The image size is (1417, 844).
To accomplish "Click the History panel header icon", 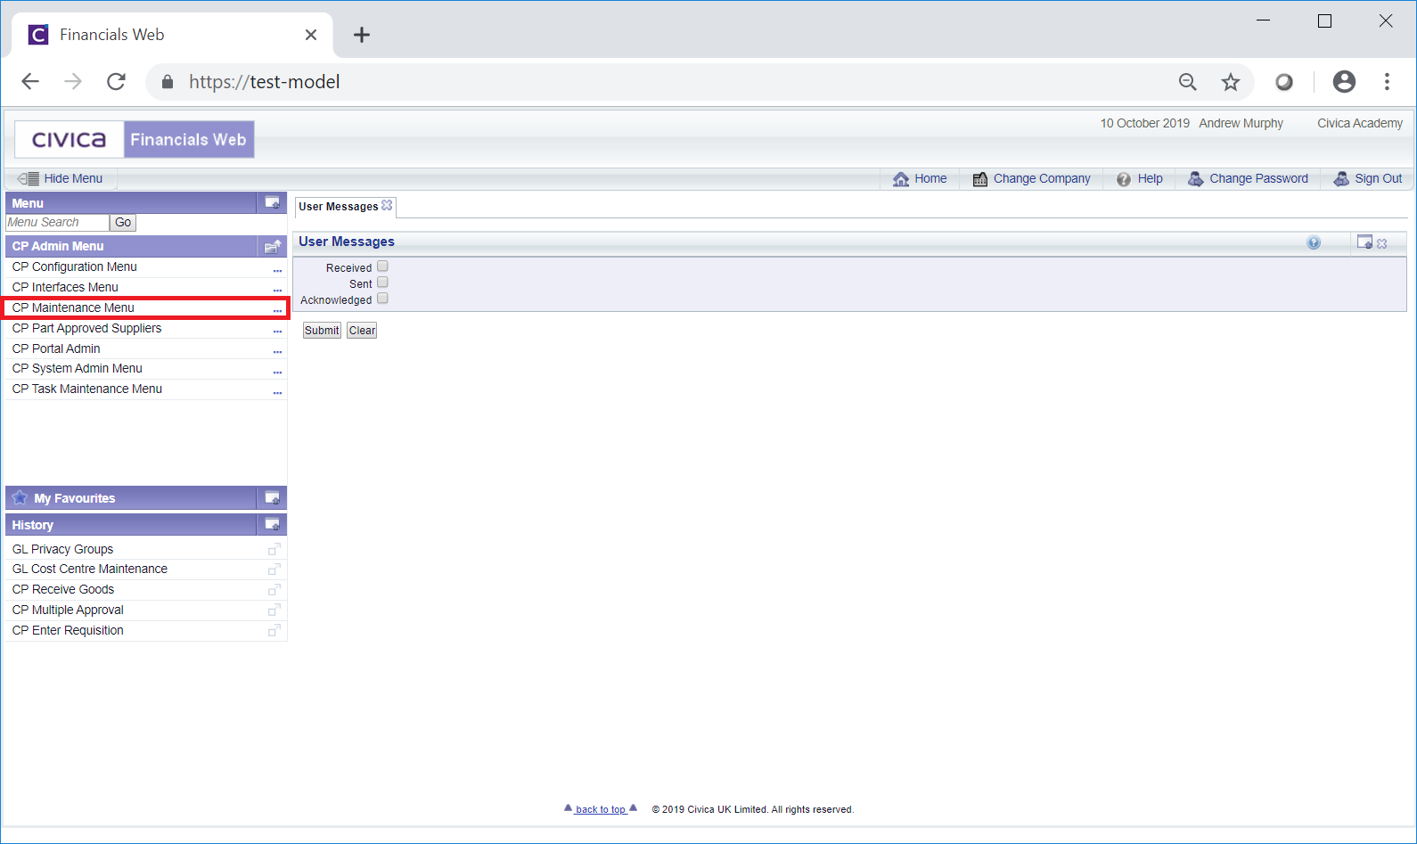I will pyautogui.click(x=273, y=524).
